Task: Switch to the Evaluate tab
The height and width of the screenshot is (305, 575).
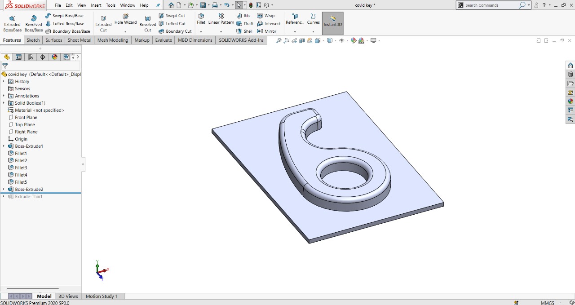Action: point(164,40)
